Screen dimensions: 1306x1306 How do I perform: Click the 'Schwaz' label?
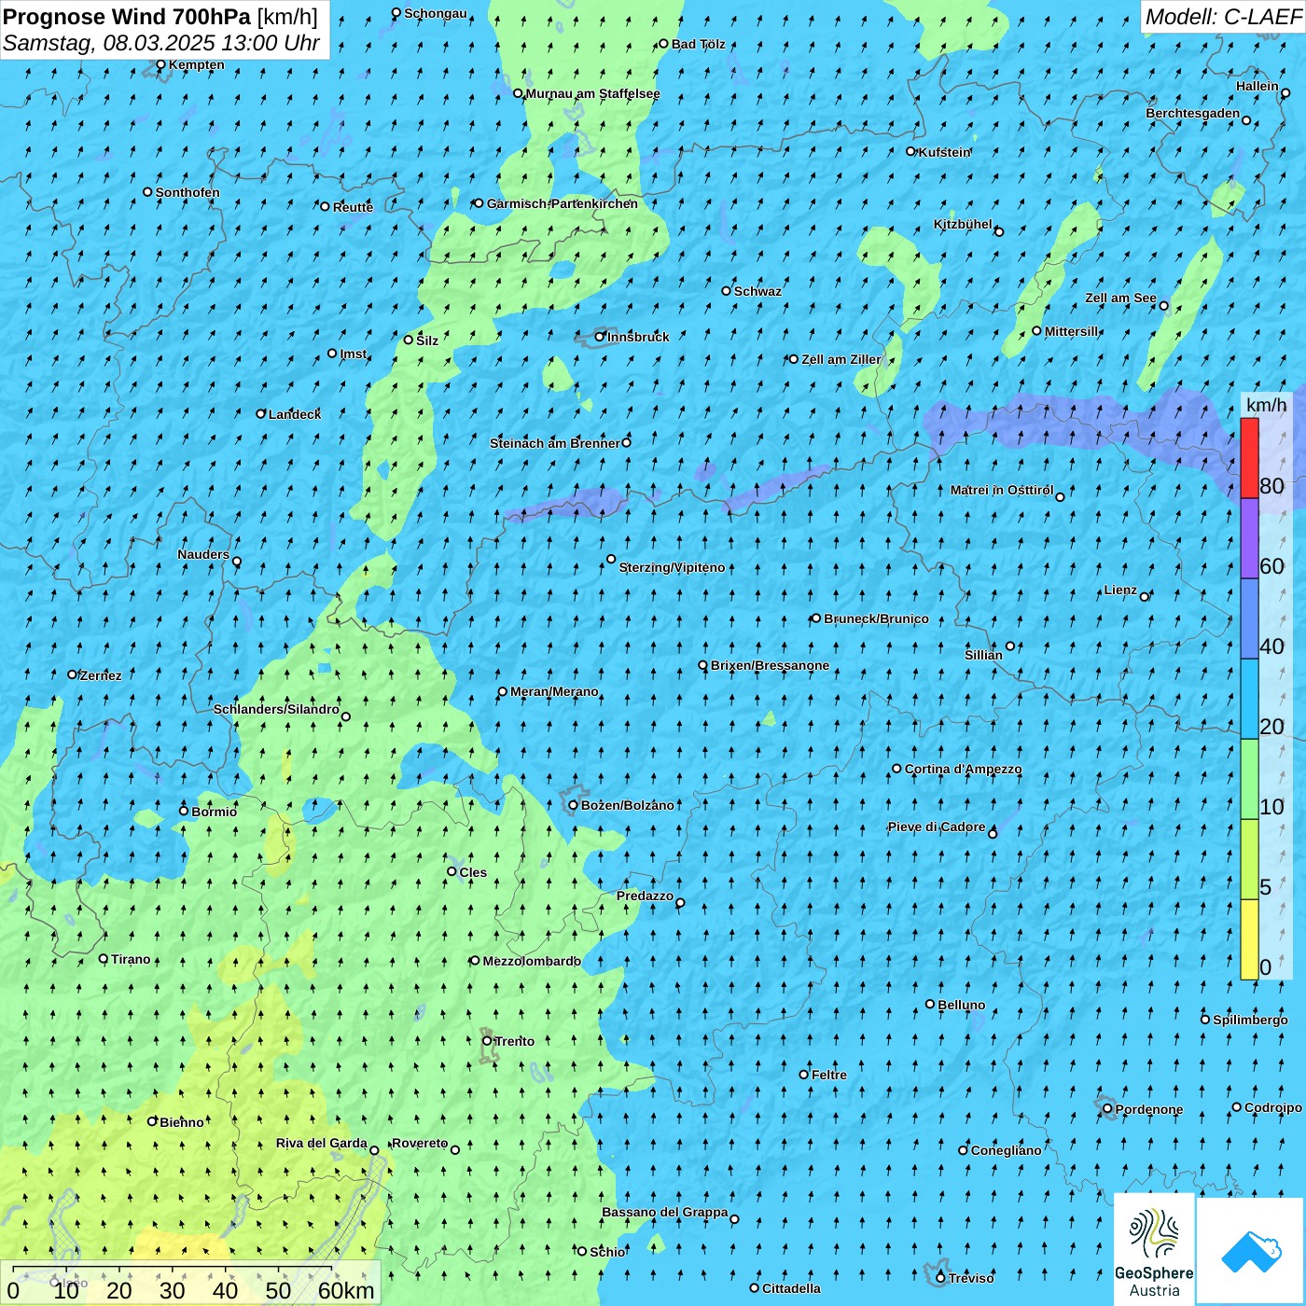pos(757,291)
